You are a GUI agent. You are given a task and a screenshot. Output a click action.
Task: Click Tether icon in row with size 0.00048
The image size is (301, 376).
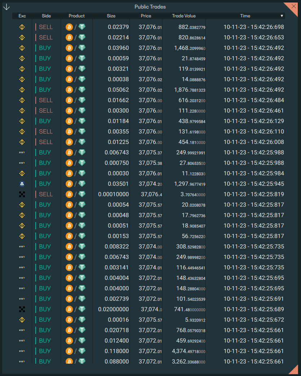tap(82, 215)
